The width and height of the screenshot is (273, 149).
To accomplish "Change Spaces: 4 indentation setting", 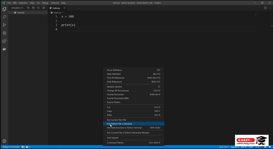I will [235, 147].
